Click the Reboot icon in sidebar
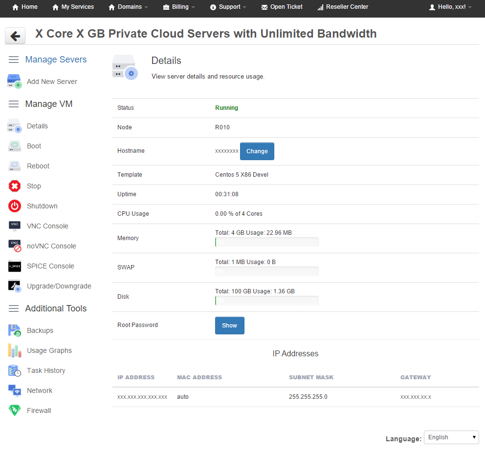Viewport: 485px width, 451px height. 15,166
